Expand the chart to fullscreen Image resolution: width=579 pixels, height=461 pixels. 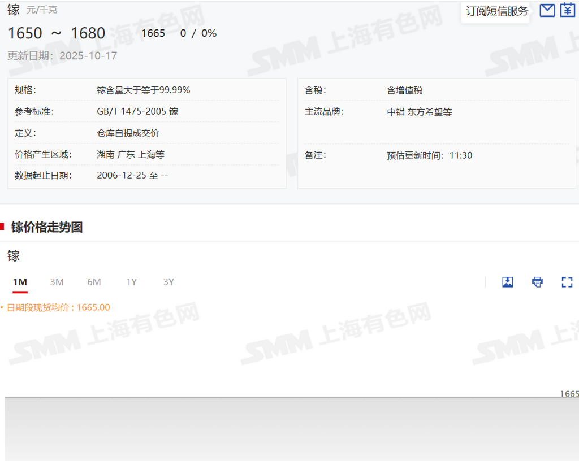pos(567,282)
